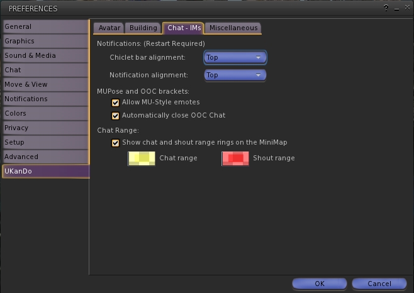Change the red Shout range color

pyautogui.click(x=235, y=158)
